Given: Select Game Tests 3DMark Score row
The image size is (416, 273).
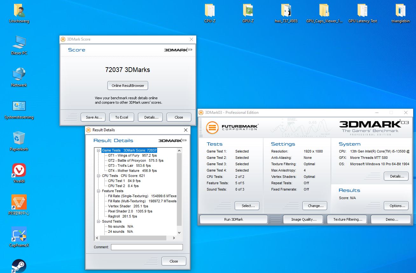Looking at the screenshot, I should 129,150.
